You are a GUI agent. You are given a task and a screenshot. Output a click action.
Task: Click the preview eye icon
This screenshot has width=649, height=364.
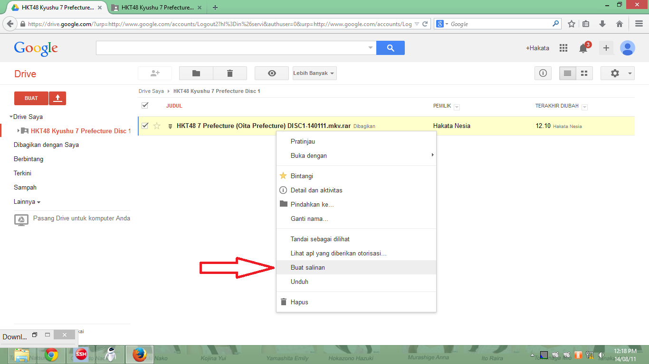[272, 73]
